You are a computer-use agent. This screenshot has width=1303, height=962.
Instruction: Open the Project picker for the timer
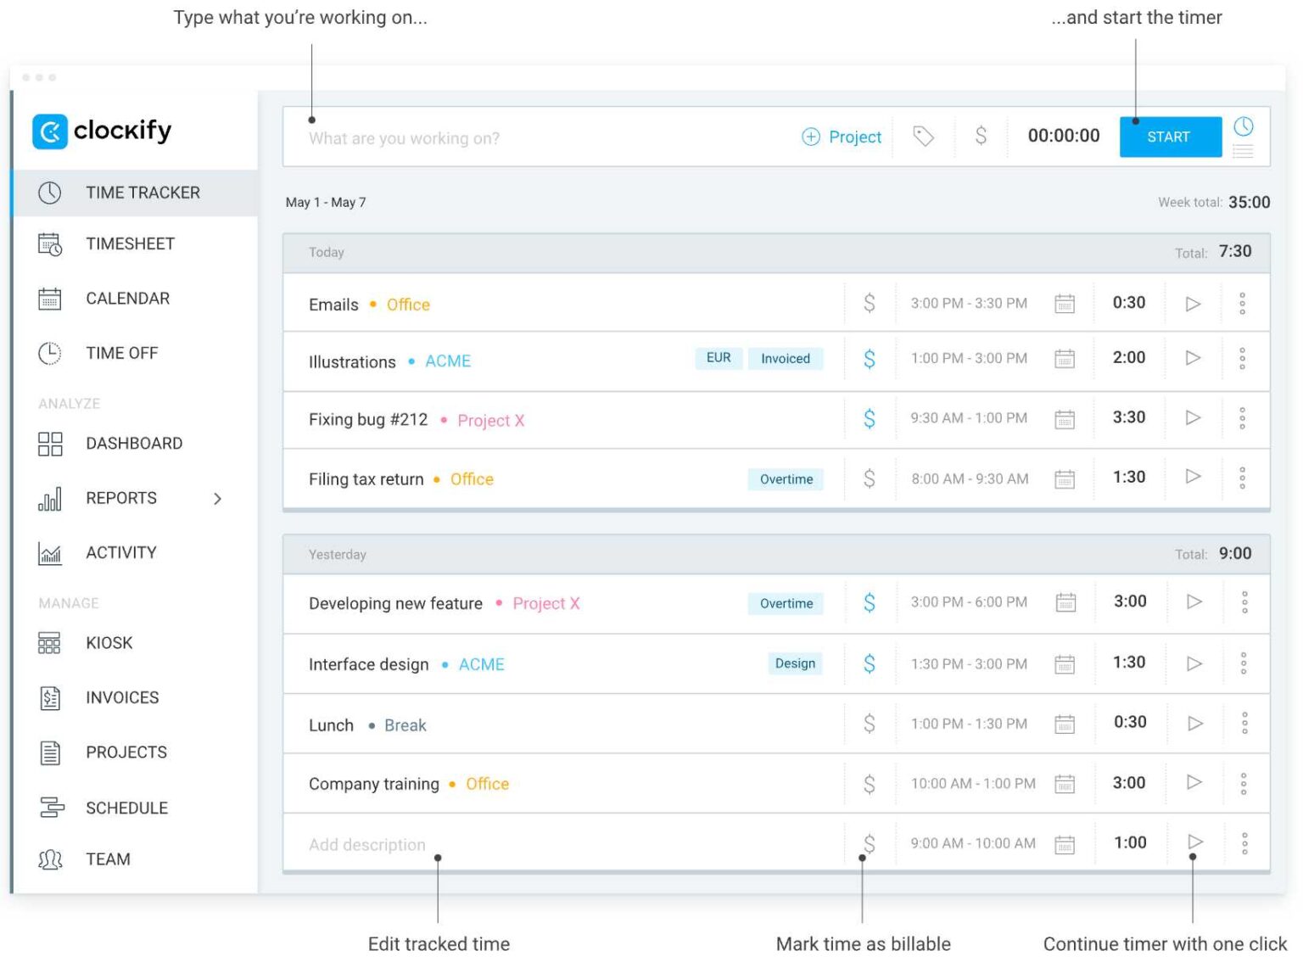[841, 137]
